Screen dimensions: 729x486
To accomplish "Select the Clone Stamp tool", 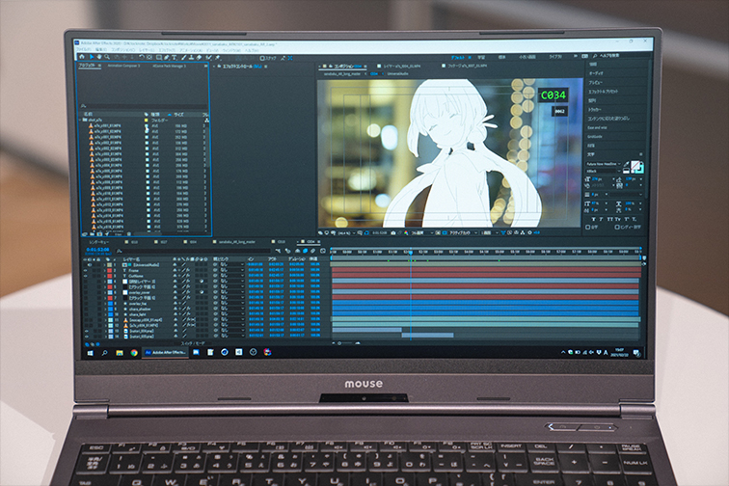I will (x=191, y=57).
